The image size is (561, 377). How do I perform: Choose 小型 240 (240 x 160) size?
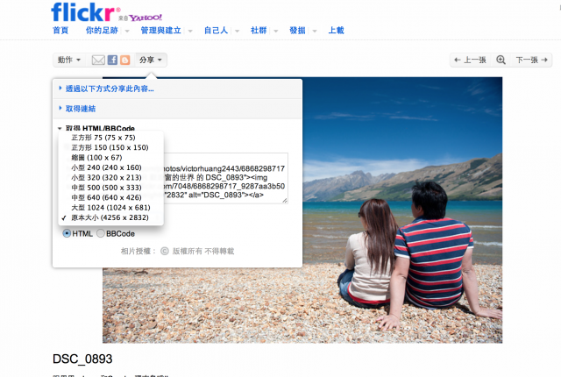(110, 167)
